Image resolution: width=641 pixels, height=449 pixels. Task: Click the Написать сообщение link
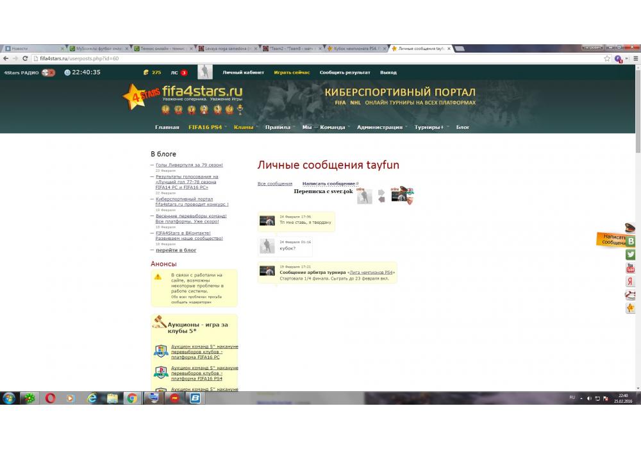[x=329, y=184]
